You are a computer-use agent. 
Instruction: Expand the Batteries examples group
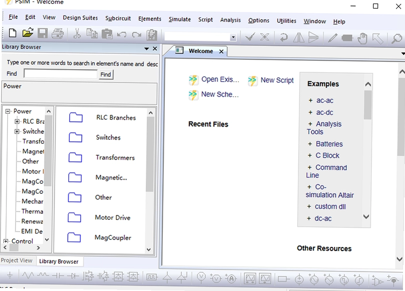pos(310,144)
